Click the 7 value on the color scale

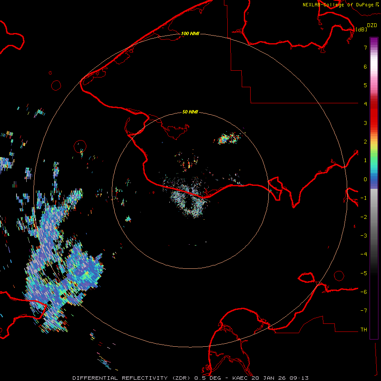[365, 47]
